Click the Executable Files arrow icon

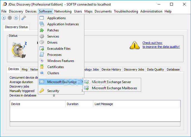pos(42,49)
